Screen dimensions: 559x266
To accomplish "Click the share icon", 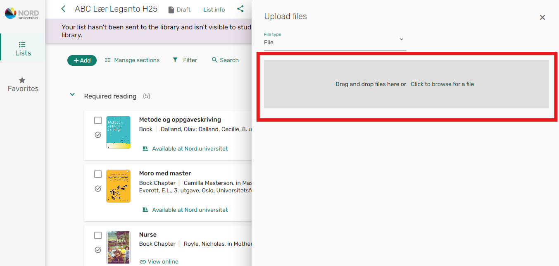I will coord(240,9).
